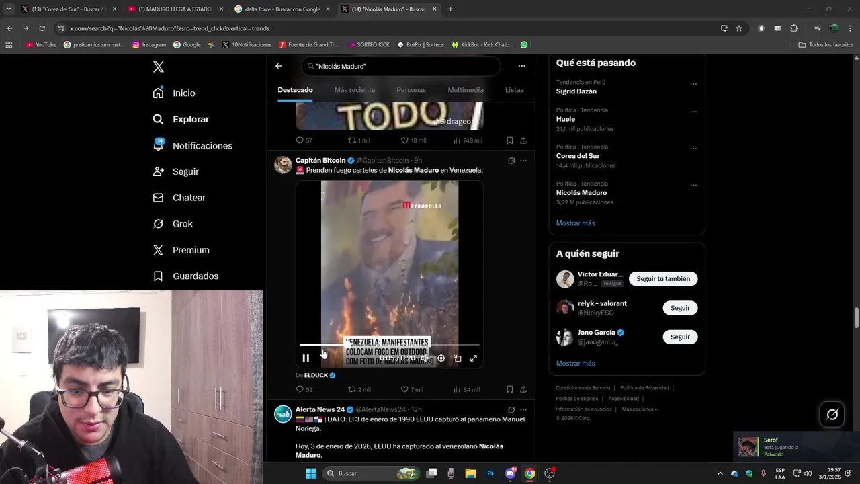Open search options three-dot menu

pos(521,66)
